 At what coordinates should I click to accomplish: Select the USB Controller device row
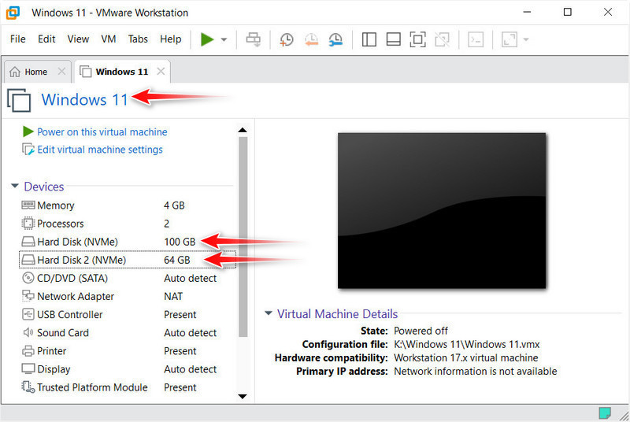click(x=127, y=314)
